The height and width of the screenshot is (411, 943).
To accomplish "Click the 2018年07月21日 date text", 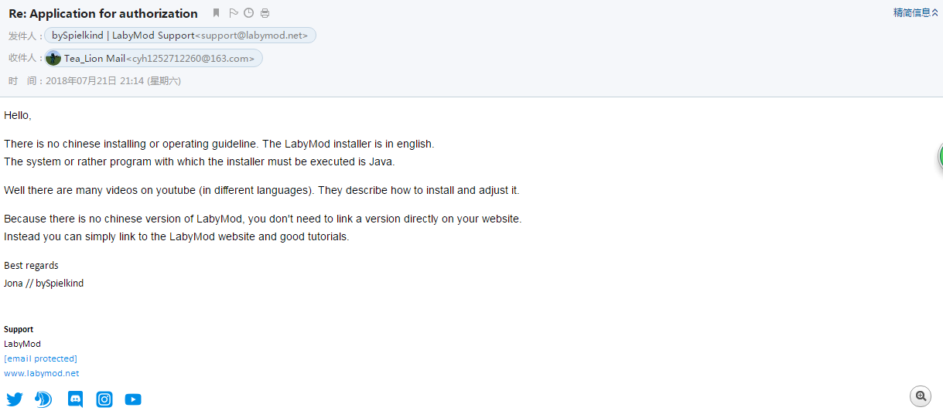I will click(x=81, y=80).
